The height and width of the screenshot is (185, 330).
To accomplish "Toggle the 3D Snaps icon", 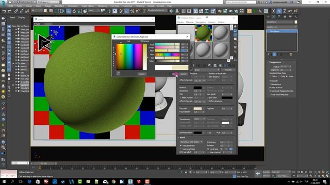I will tap(121, 11).
